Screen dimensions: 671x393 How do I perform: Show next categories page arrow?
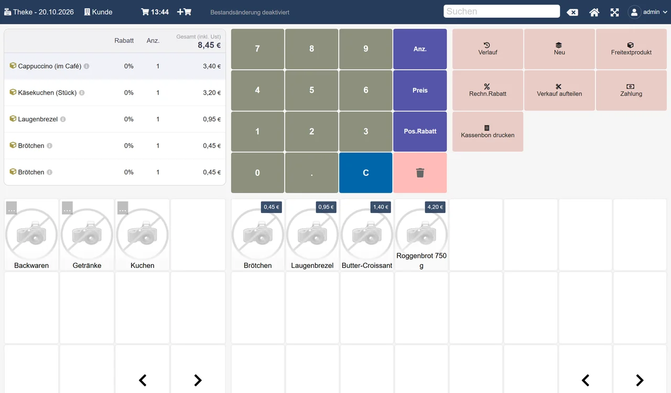(198, 380)
